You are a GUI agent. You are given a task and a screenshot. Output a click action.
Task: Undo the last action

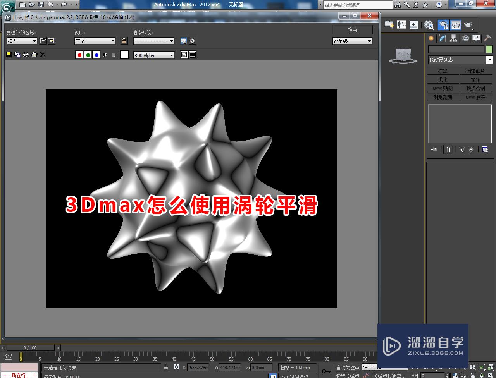click(50, 5)
